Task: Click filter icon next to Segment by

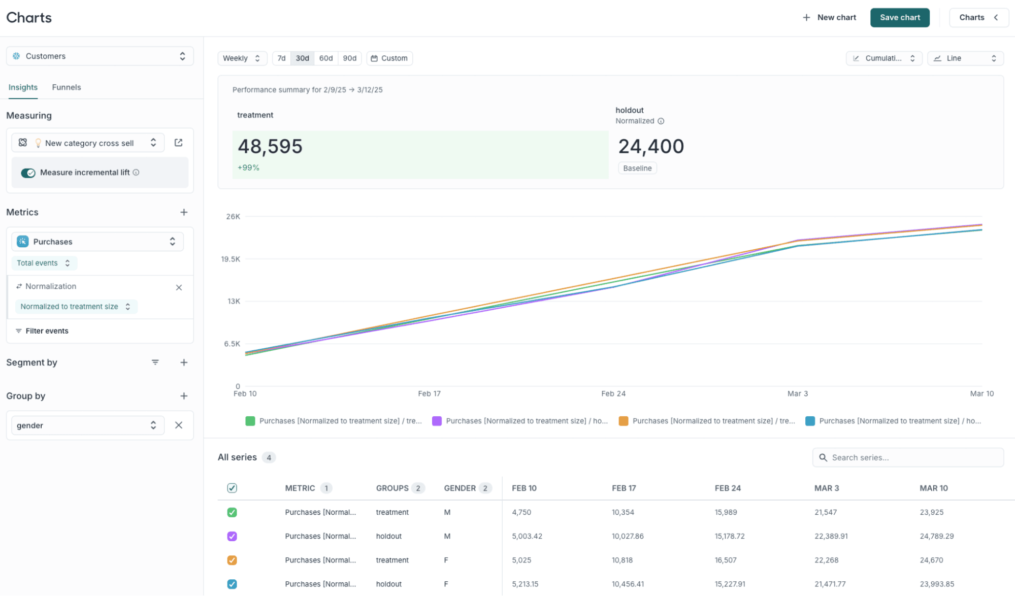Action: point(155,362)
